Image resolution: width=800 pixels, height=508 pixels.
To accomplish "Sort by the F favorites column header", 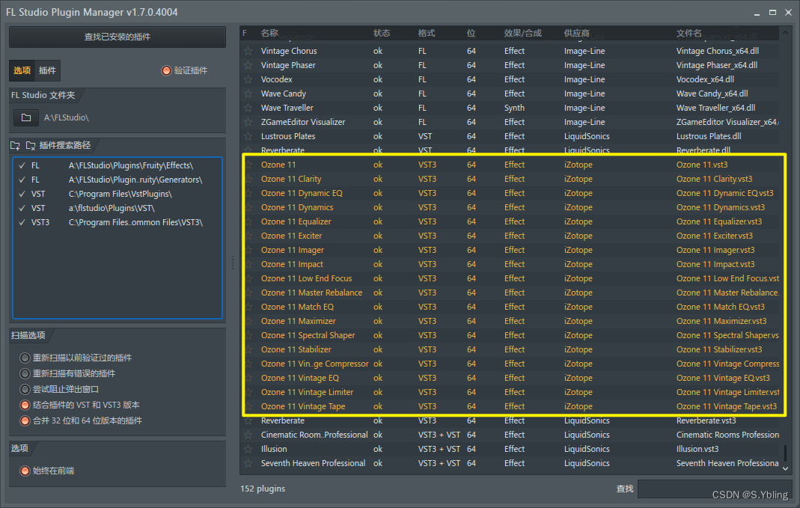I will (245, 33).
